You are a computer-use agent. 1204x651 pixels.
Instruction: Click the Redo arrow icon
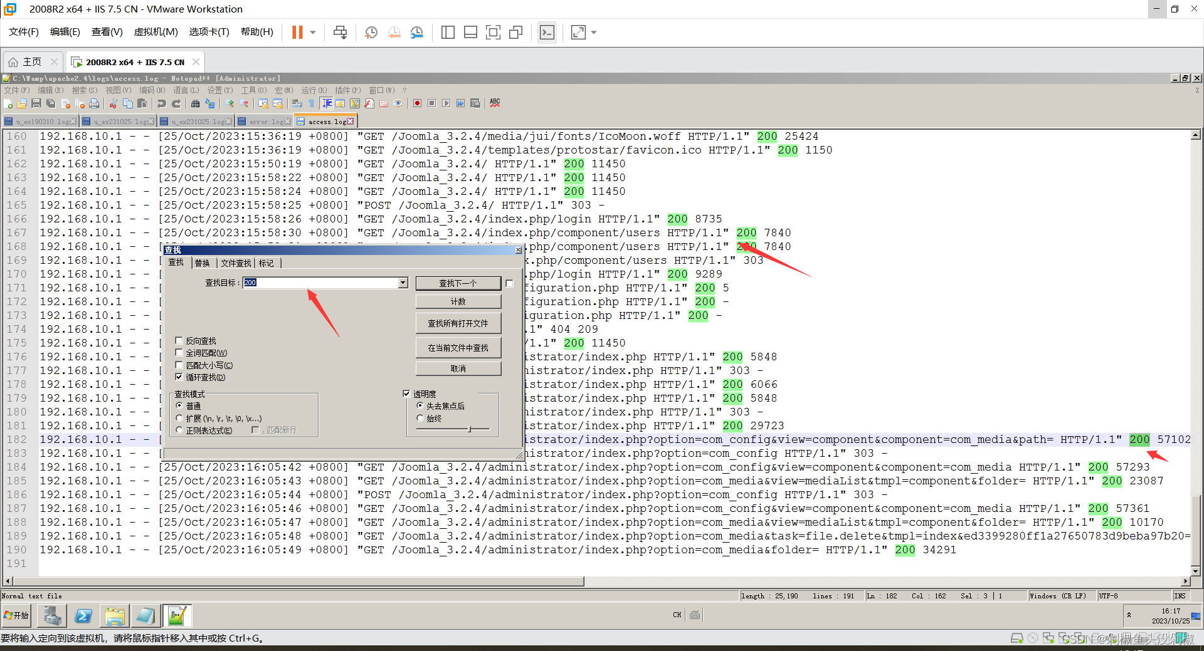pyautogui.click(x=176, y=103)
